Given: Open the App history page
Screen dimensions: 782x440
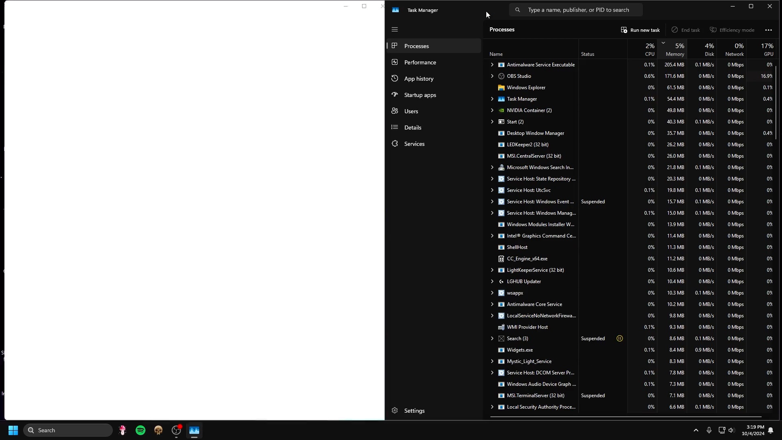Looking at the screenshot, I should tap(434, 79).
